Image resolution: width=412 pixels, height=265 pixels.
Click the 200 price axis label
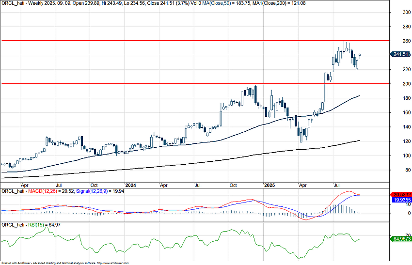407,84
